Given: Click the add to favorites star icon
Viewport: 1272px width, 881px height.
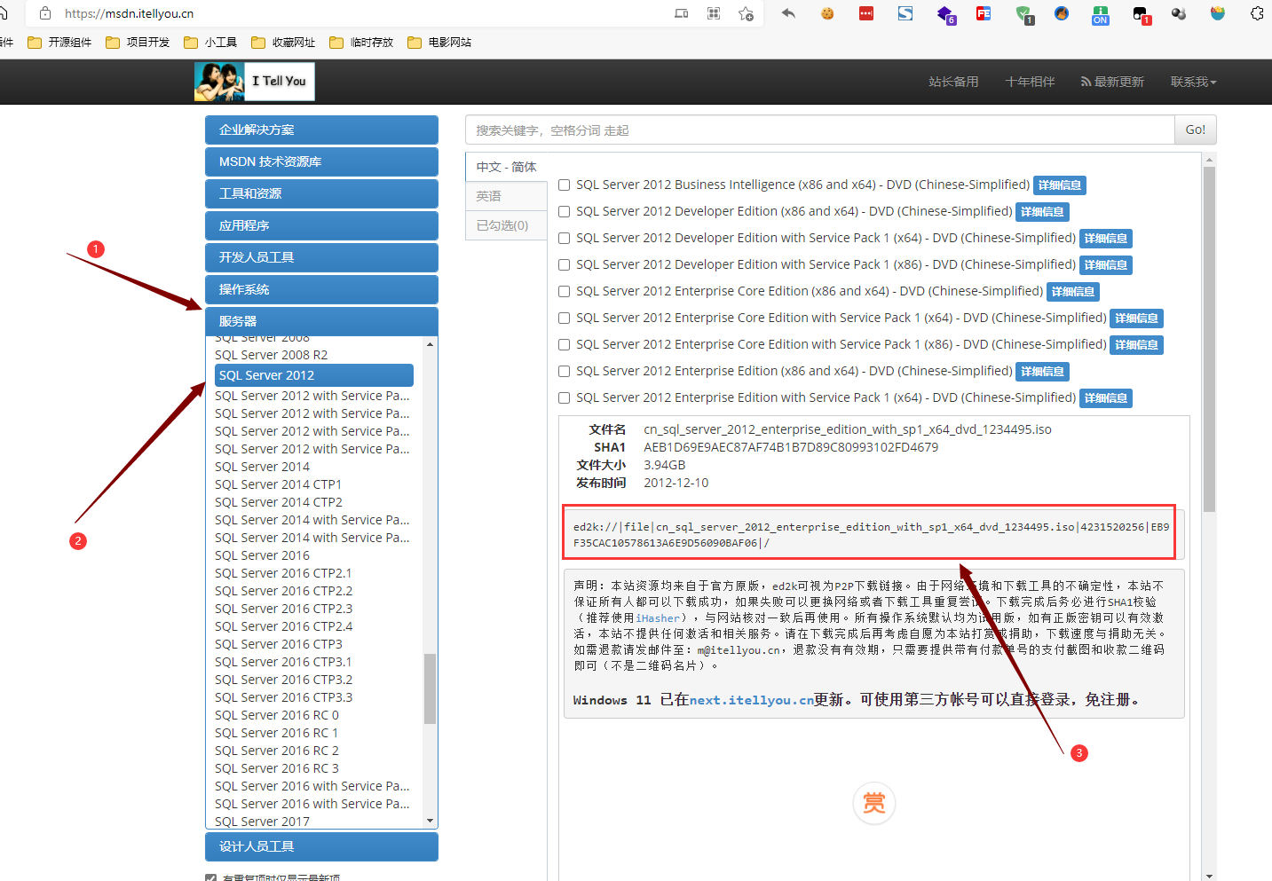Looking at the screenshot, I should coord(746,13).
